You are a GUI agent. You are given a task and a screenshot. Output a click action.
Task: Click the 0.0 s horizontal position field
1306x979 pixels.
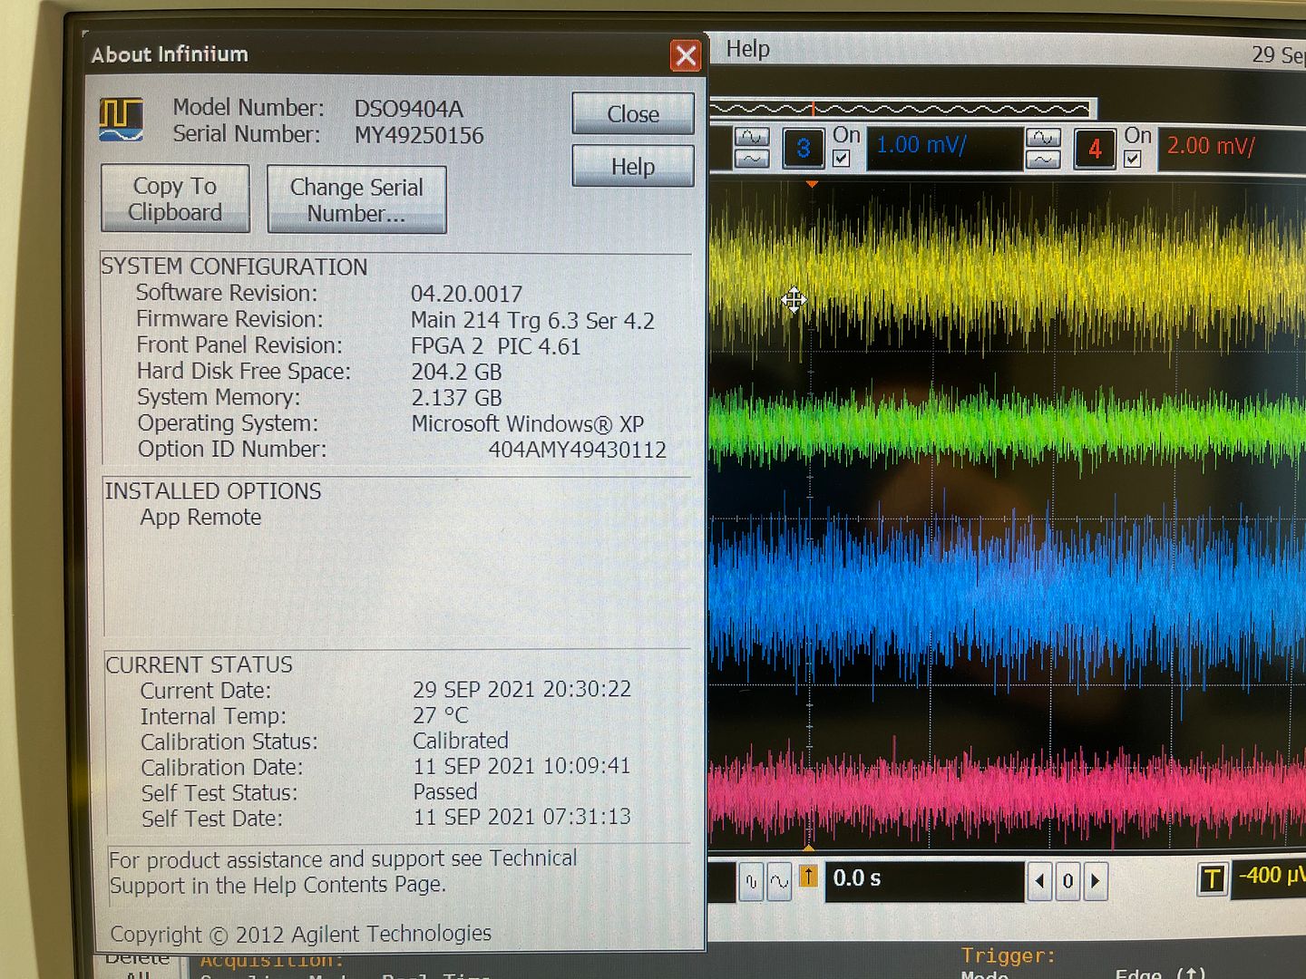tap(923, 879)
